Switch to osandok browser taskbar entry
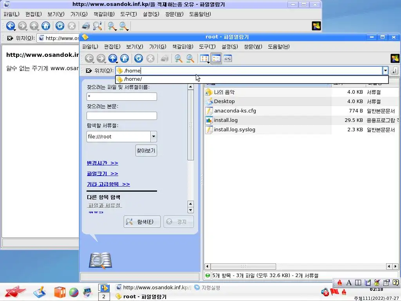401x301 pixels. pyautogui.click(x=153, y=287)
